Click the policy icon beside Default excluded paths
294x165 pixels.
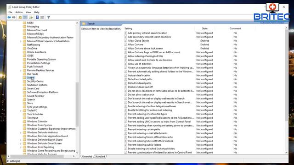[x=125, y=79]
